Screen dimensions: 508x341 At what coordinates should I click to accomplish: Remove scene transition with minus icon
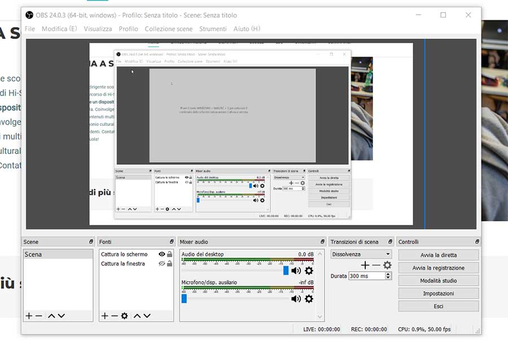click(x=376, y=265)
